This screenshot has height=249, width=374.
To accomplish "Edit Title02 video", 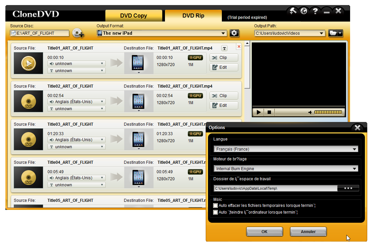I will pos(224,105).
